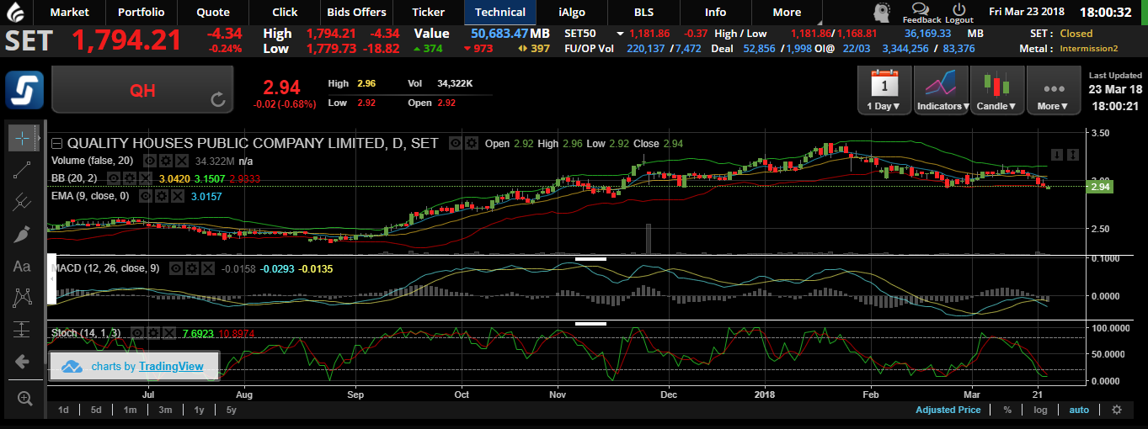
Task: Click the blue Streaming S logo
Action: coord(24,90)
